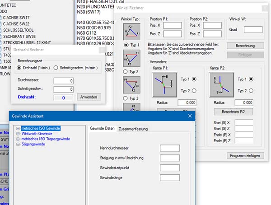271x205 pixels.
Task: Click the Gewindelänge input field
Action: pos(170,178)
